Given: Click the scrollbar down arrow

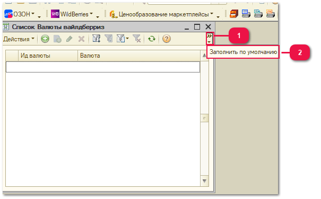Looking at the screenshot, I should 204,181.
